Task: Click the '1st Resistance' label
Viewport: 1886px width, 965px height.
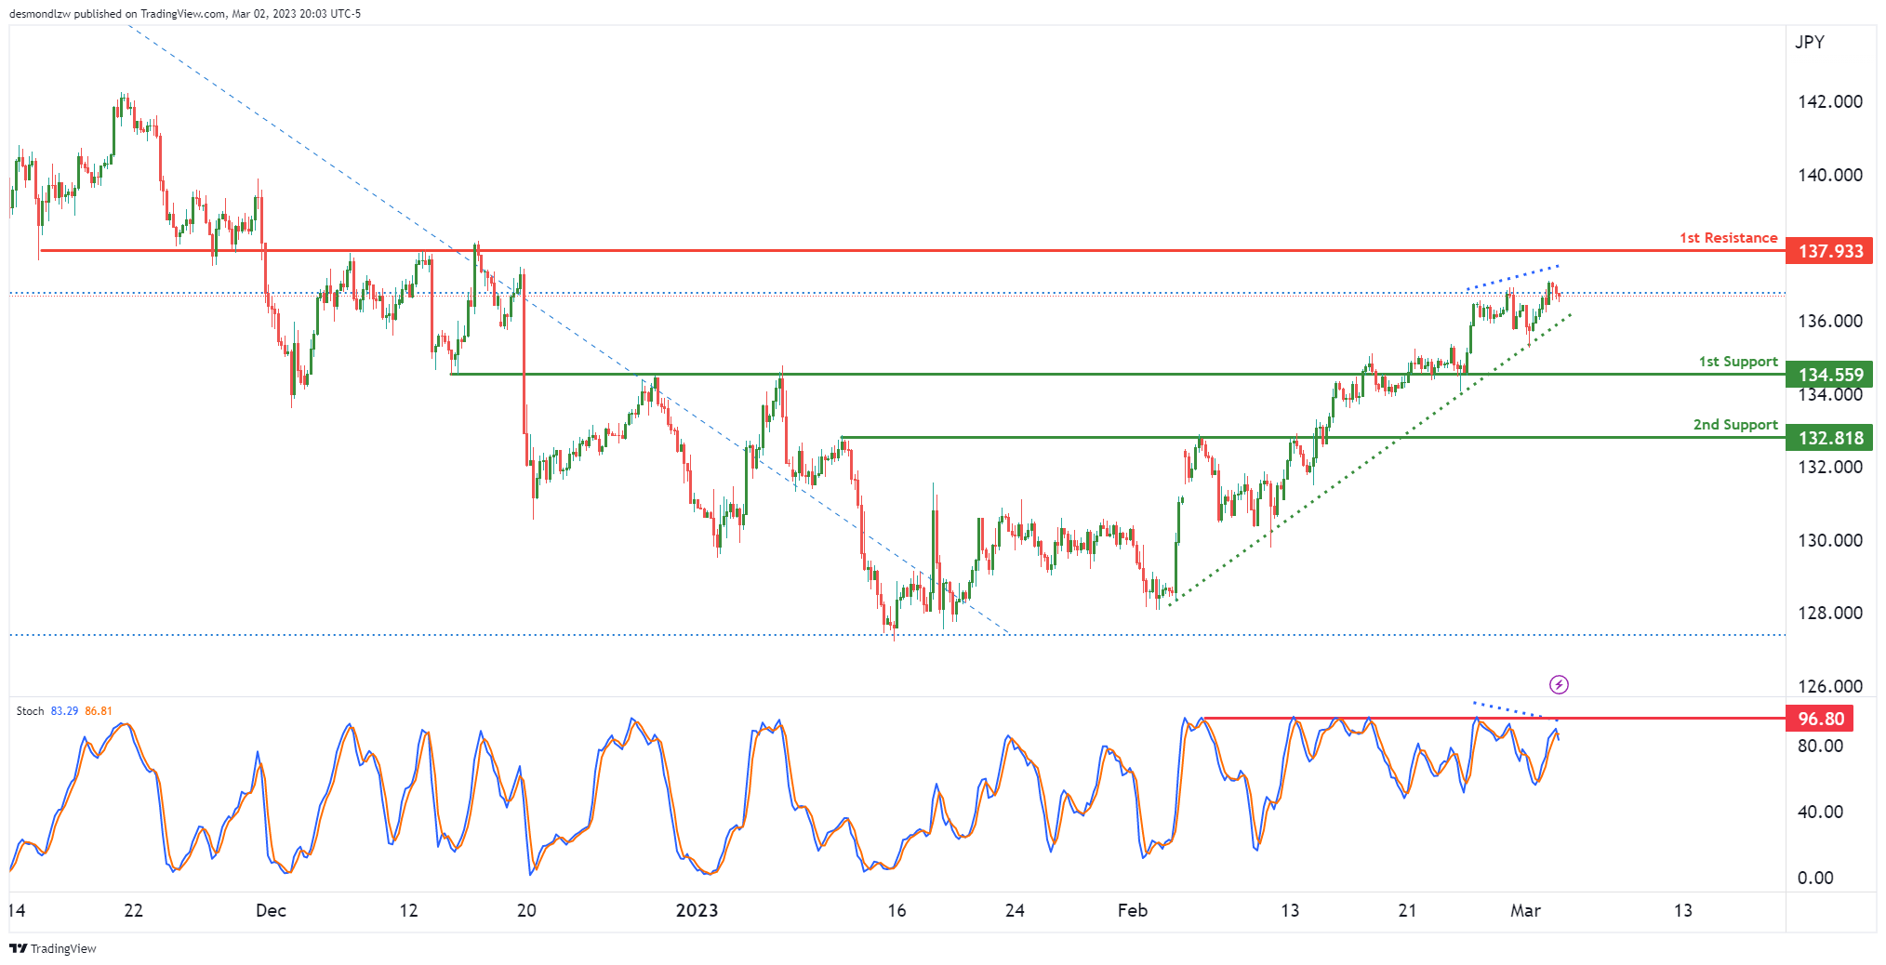Action: point(1728,238)
